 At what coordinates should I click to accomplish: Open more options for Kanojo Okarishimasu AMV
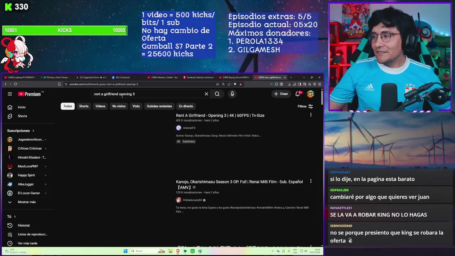311,181
